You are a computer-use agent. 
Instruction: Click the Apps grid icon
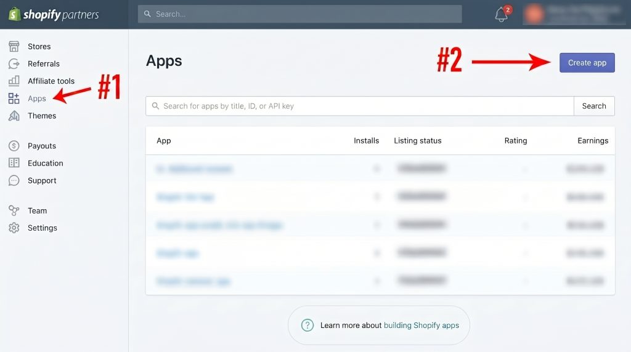pos(14,98)
